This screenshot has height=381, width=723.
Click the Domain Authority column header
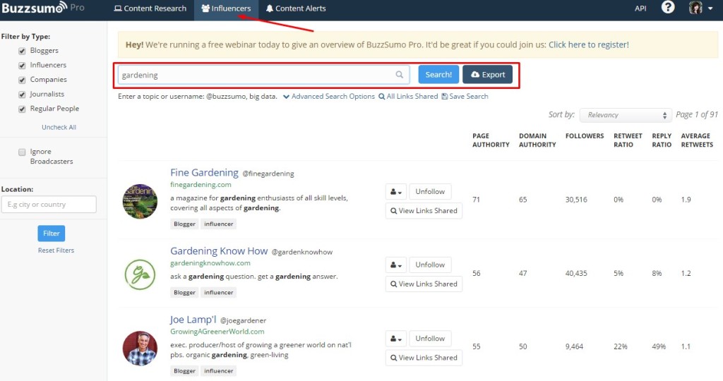537,140
